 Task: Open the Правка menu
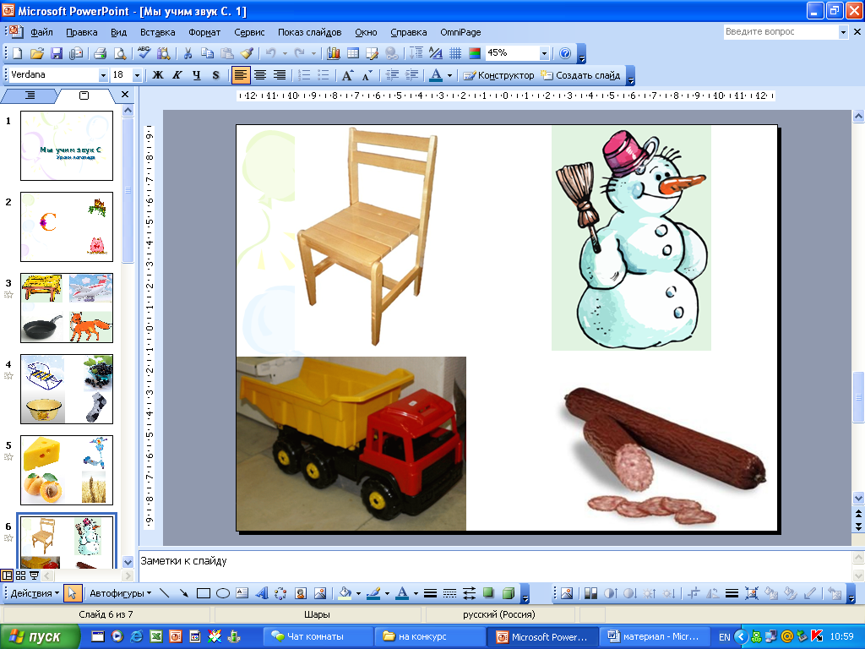[82, 32]
